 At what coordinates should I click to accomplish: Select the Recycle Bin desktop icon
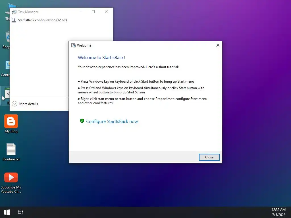pos(6,40)
